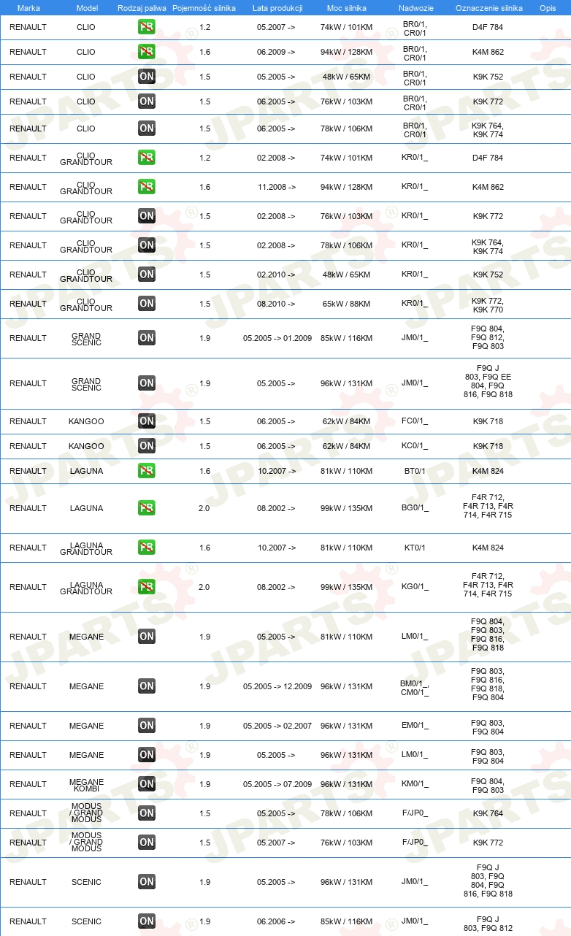Click the diesel ON icon for Clio 78kW / 106KM
Viewport: 571px width, 936px height.
[x=146, y=128]
